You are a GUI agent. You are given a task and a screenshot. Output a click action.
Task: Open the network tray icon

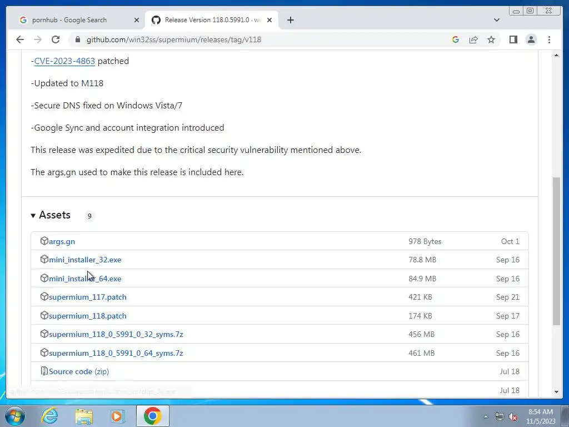500,416
